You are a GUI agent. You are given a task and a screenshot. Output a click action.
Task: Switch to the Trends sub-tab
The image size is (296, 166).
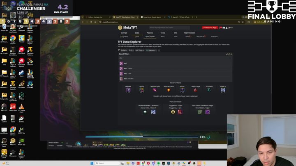click(x=188, y=37)
